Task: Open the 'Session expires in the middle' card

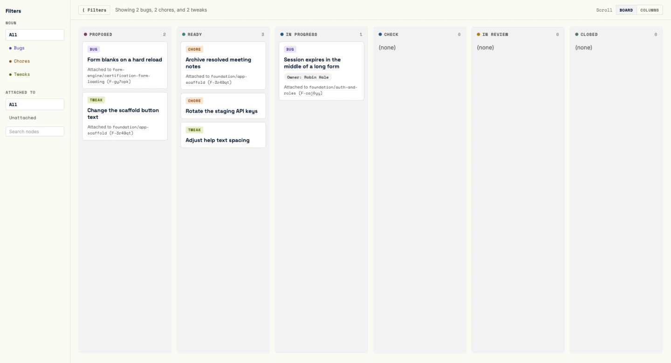Action: pyautogui.click(x=322, y=71)
